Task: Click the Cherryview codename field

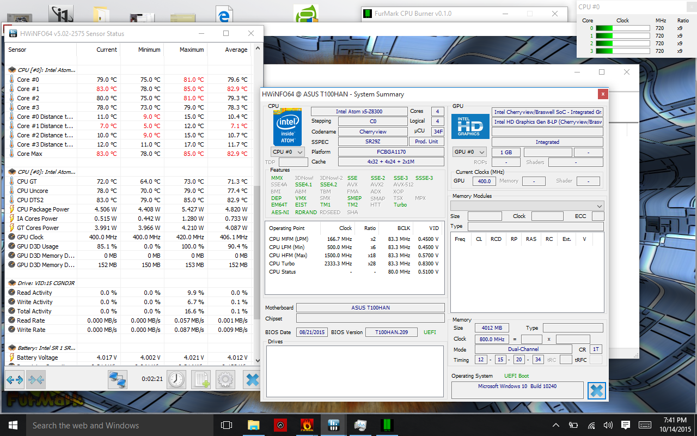Action: pos(372,131)
